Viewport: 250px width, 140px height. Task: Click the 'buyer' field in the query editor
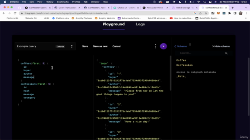pyautogui.click(x=27, y=70)
